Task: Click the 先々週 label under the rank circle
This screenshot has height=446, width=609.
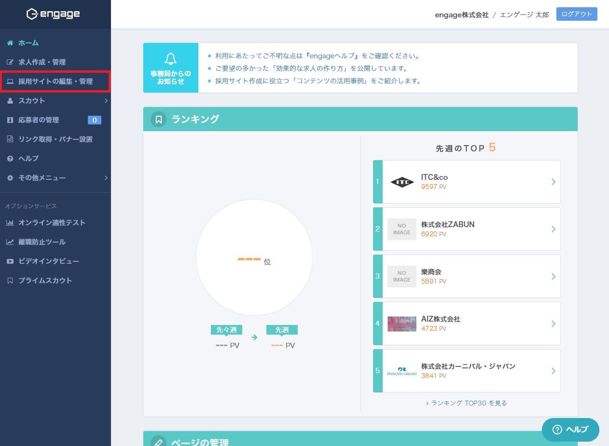Action: pyautogui.click(x=227, y=330)
